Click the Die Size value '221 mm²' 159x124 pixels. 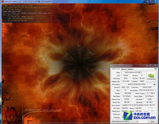click(142, 78)
